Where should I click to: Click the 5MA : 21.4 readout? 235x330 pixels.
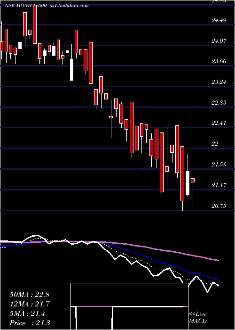click(x=27, y=313)
